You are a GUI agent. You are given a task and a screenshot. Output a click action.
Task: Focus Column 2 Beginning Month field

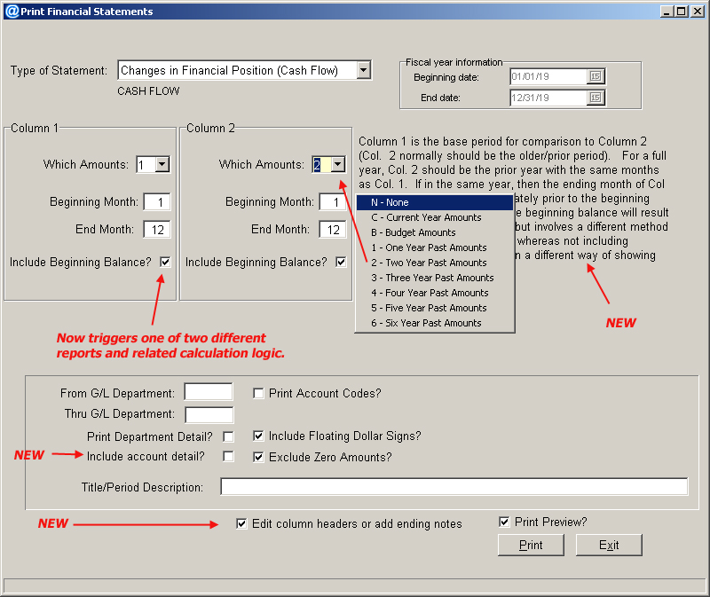(x=332, y=202)
